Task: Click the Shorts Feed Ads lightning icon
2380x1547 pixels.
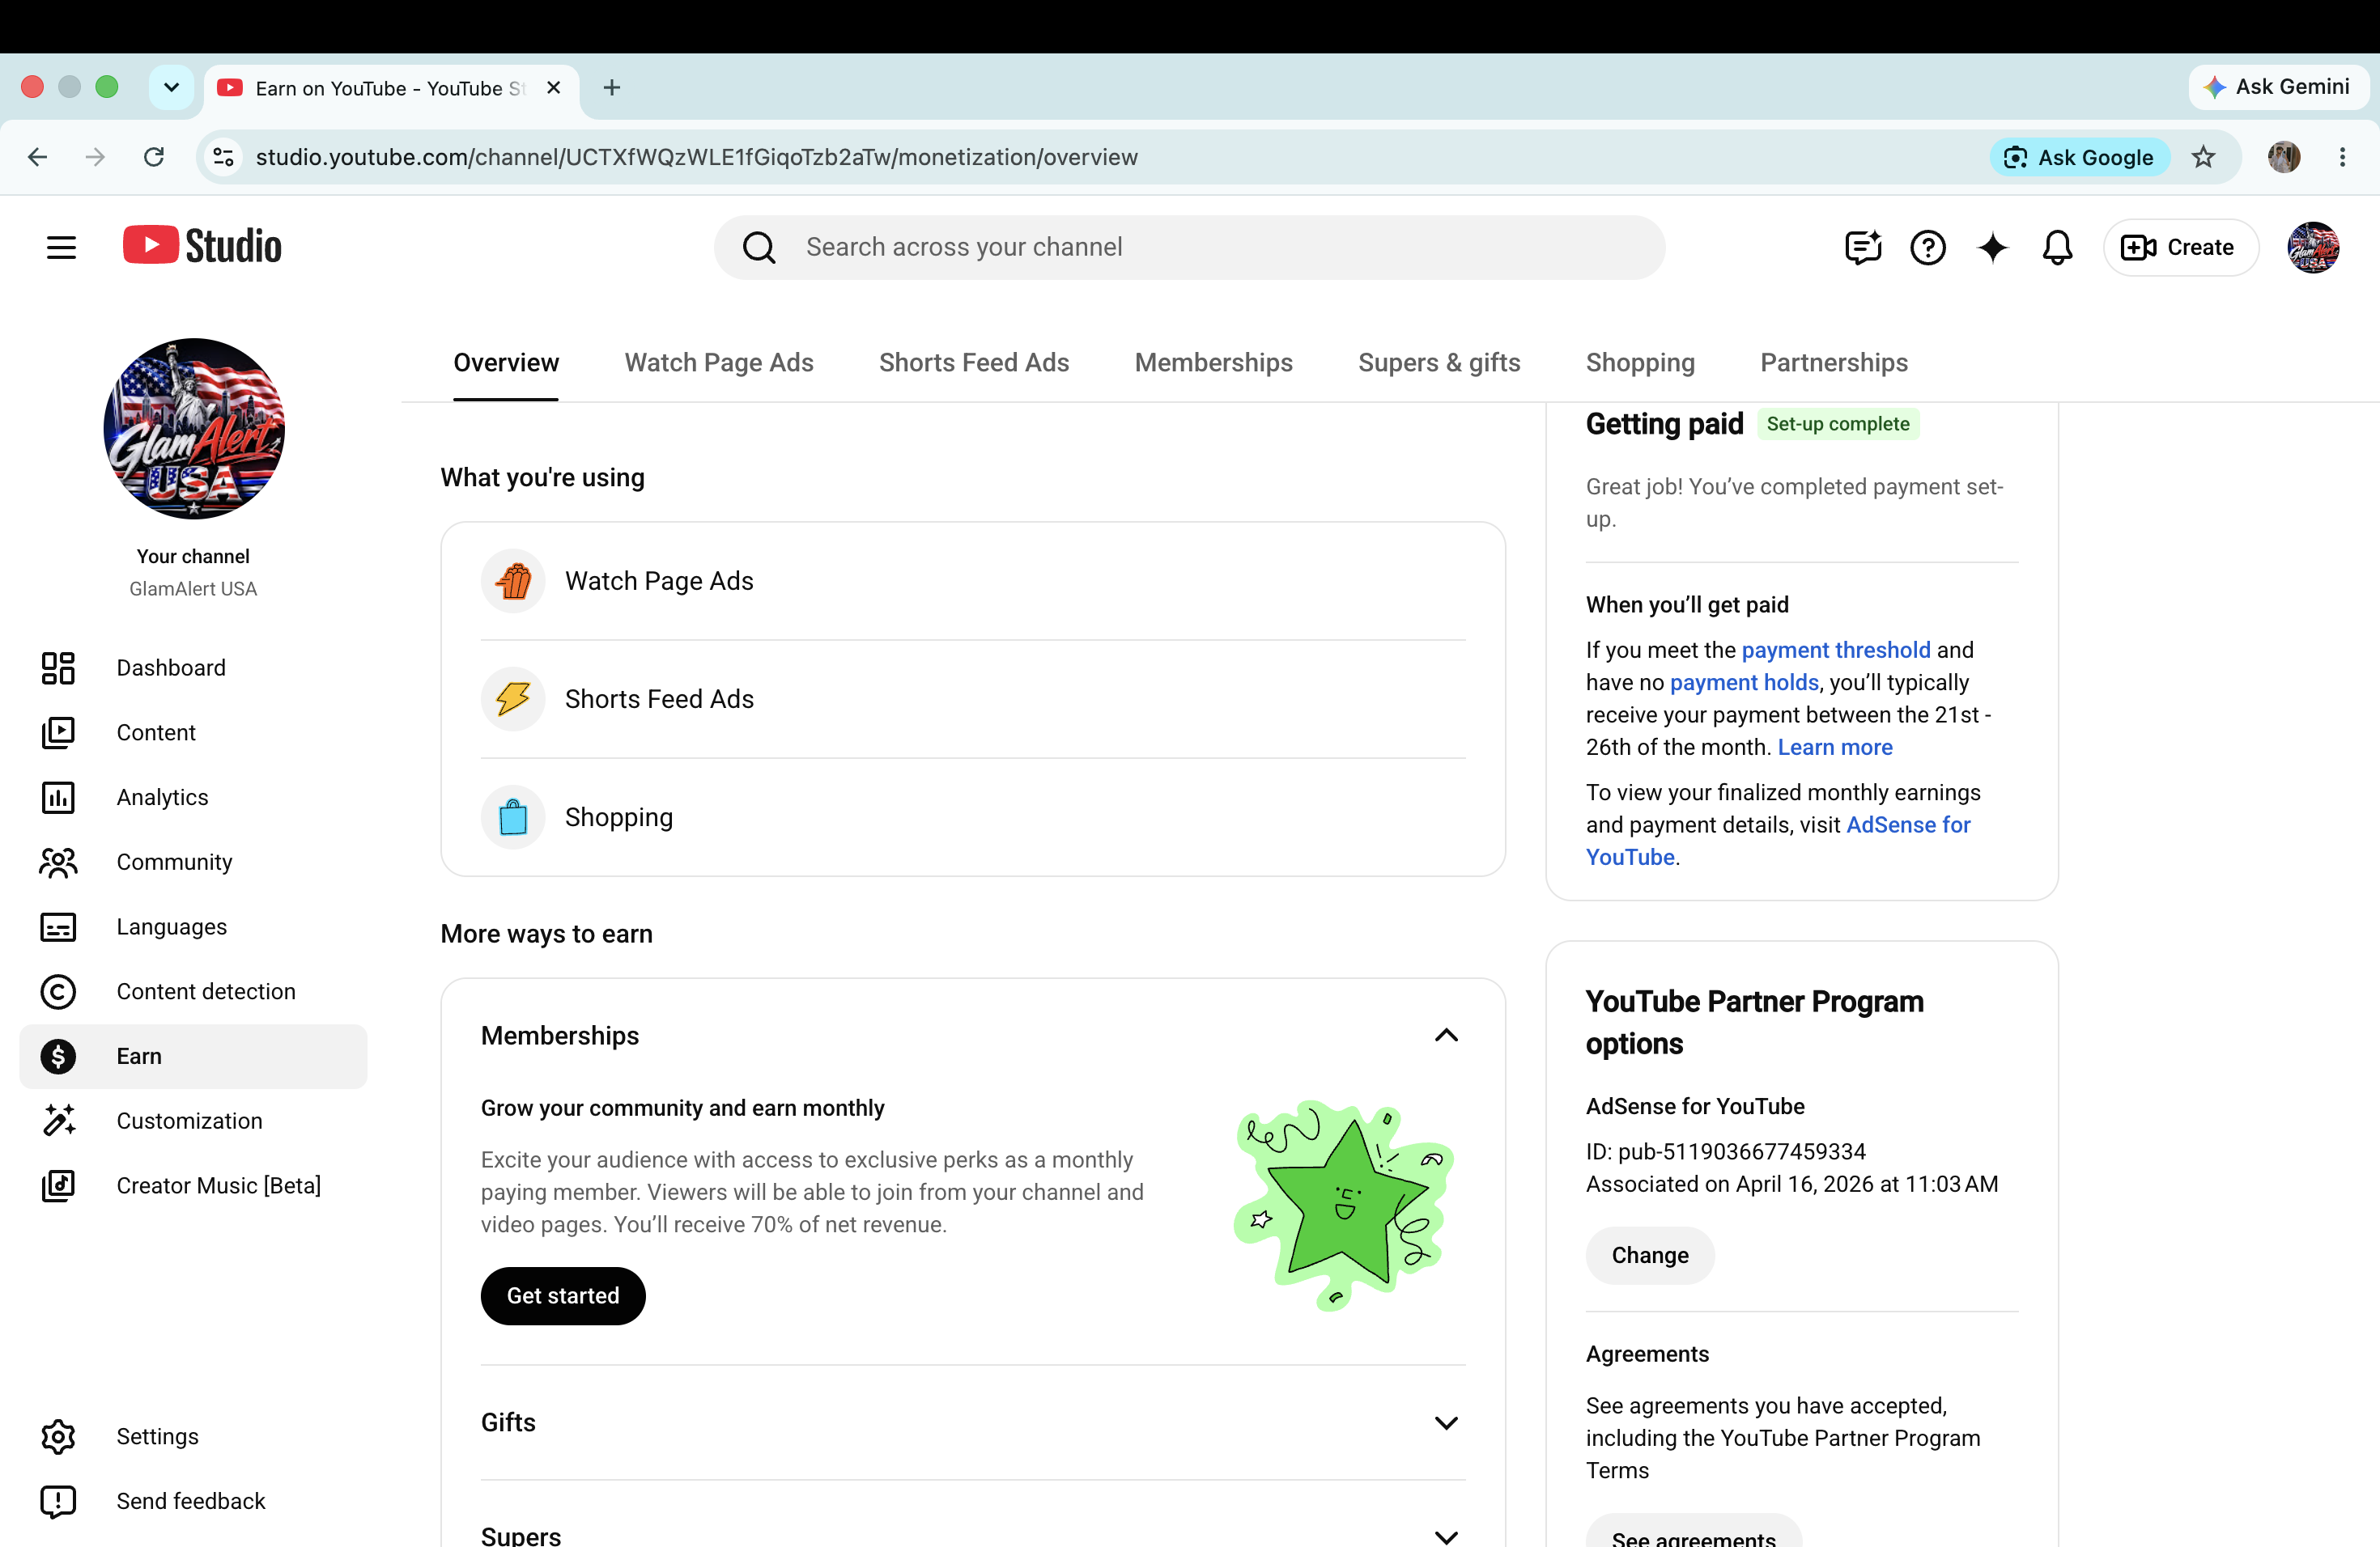Action: coord(513,698)
